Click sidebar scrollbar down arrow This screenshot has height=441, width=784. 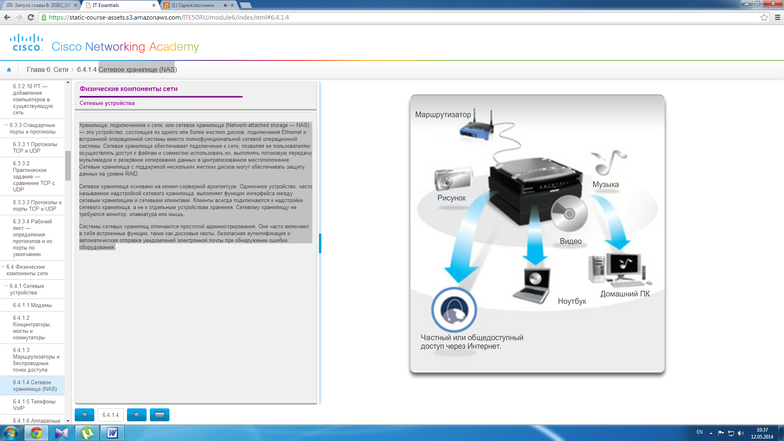[x=68, y=421]
